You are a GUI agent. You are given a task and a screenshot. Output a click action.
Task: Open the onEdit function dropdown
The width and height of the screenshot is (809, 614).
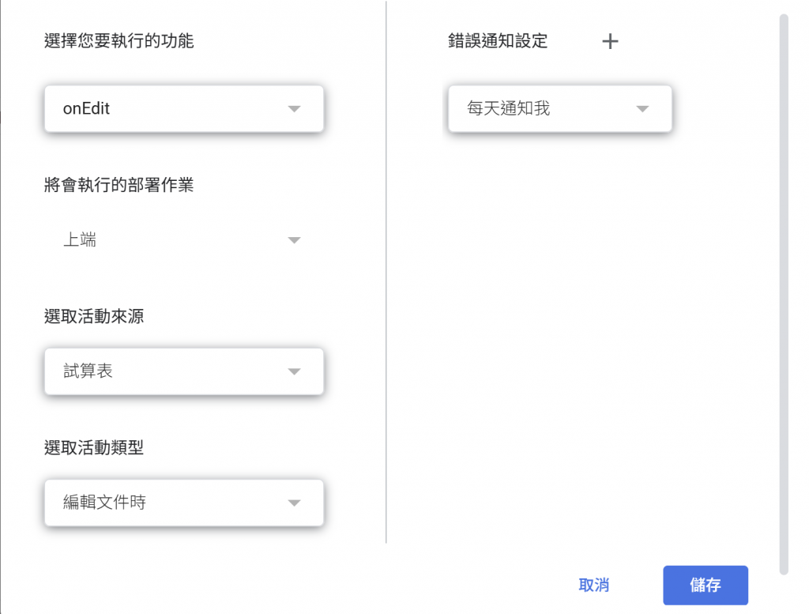(174, 109)
